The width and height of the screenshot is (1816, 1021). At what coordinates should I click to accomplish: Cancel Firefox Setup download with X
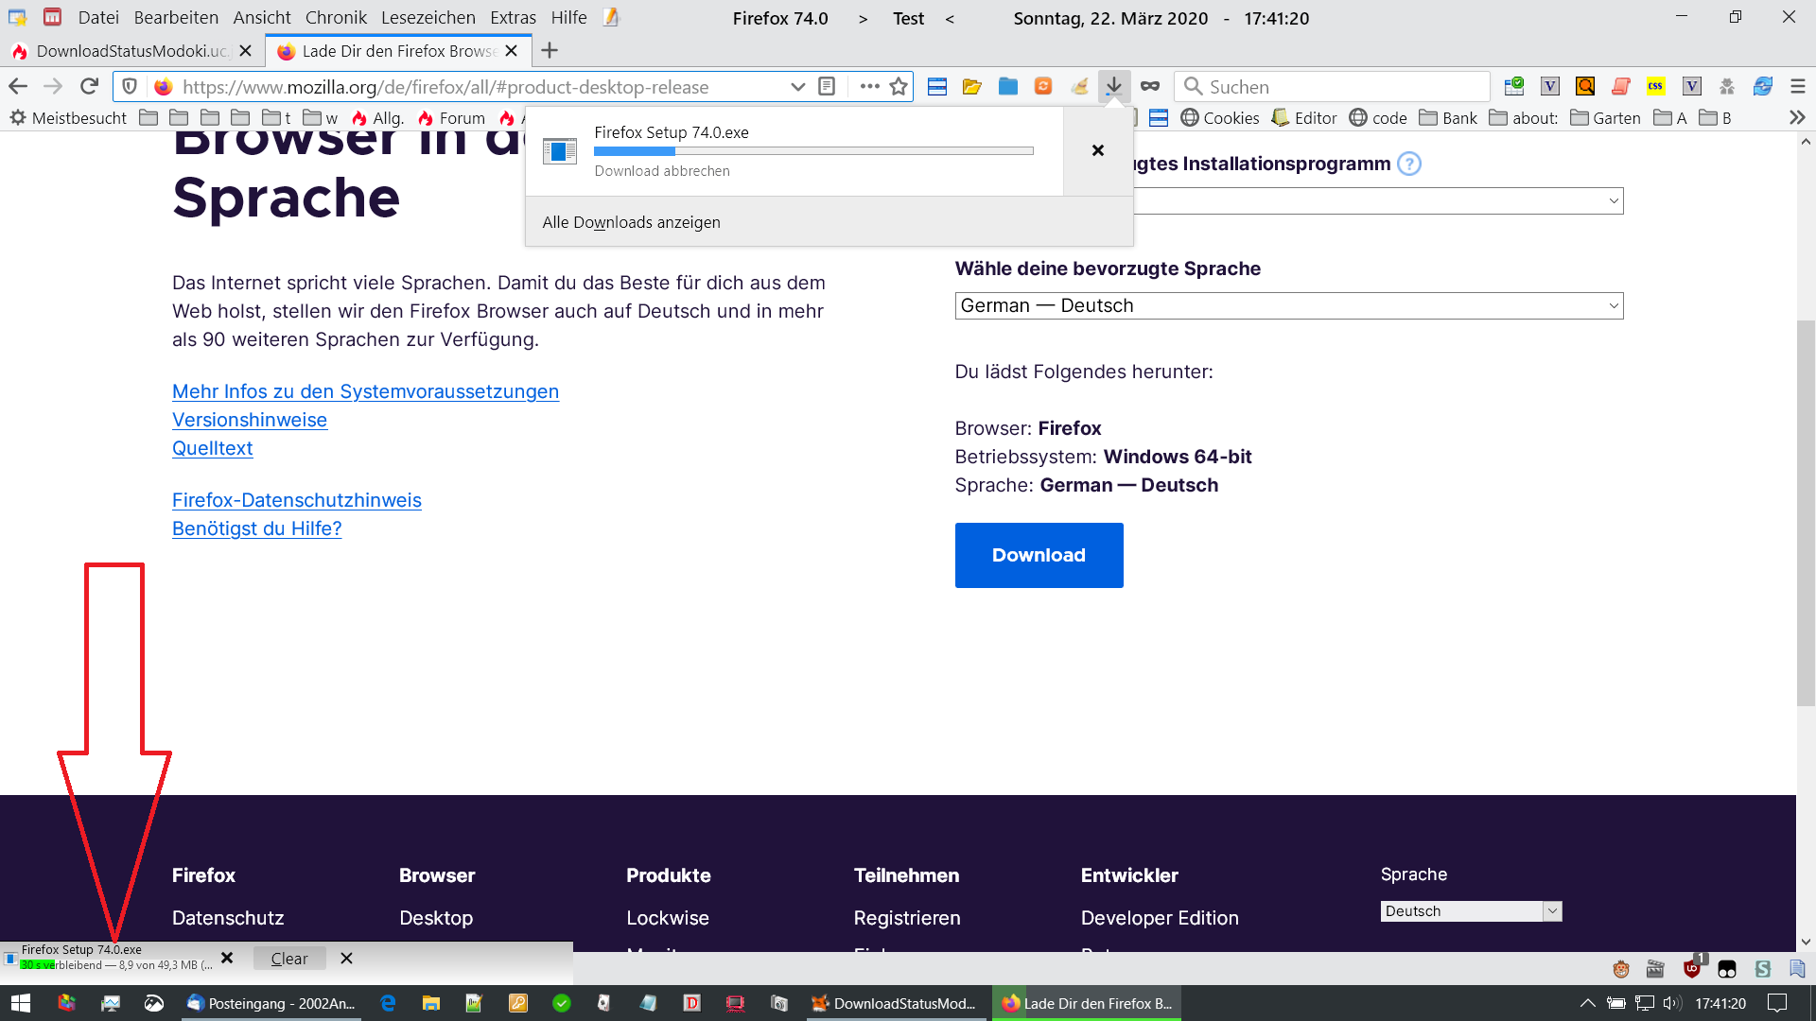1097,150
